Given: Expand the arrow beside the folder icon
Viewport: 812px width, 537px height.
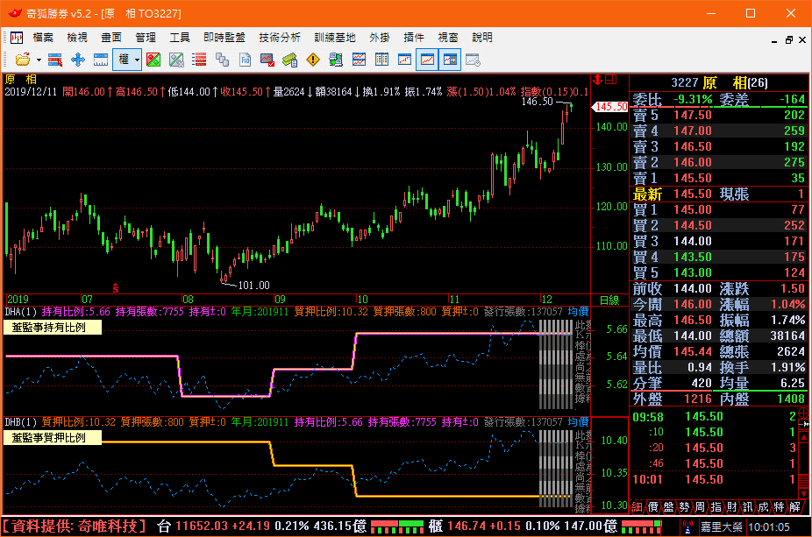Looking at the screenshot, I should pyautogui.click(x=39, y=60).
